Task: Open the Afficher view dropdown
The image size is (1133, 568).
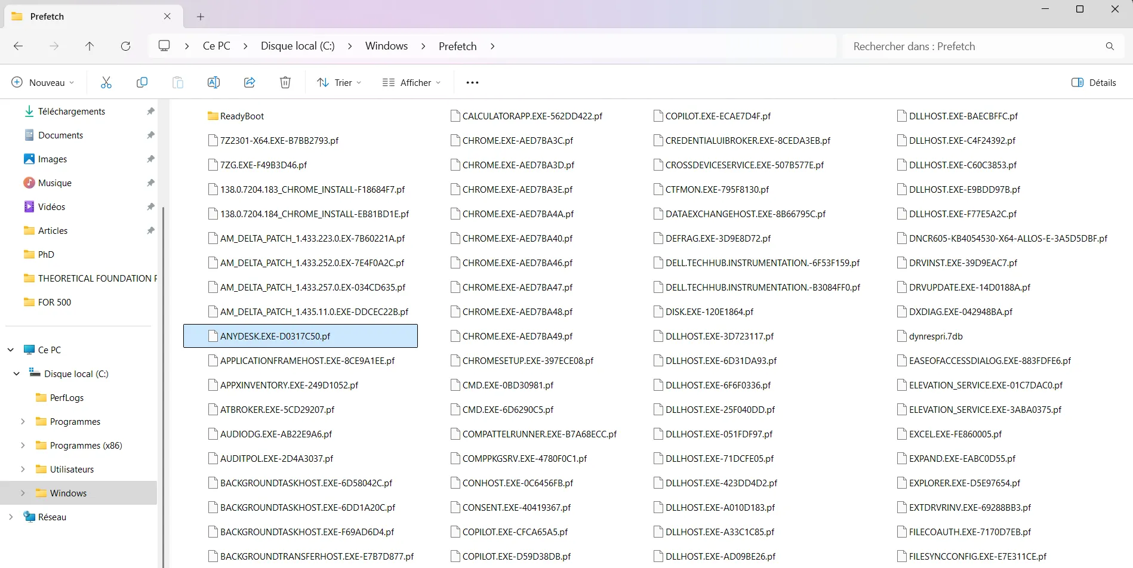Action: coord(411,82)
